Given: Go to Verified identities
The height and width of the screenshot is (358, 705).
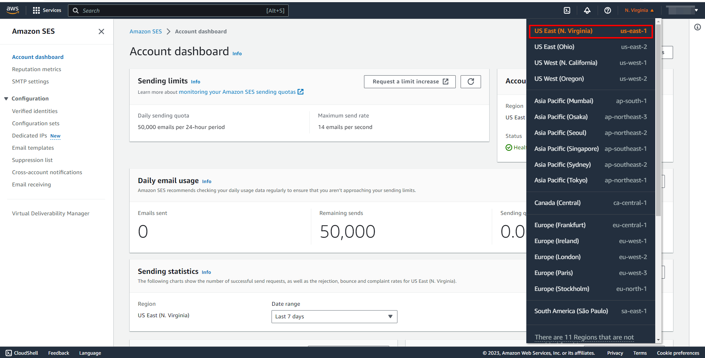Looking at the screenshot, I should [x=35, y=111].
